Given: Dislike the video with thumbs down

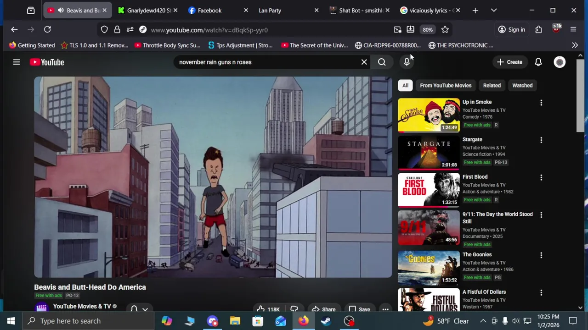Looking at the screenshot, I should coord(294,309).
